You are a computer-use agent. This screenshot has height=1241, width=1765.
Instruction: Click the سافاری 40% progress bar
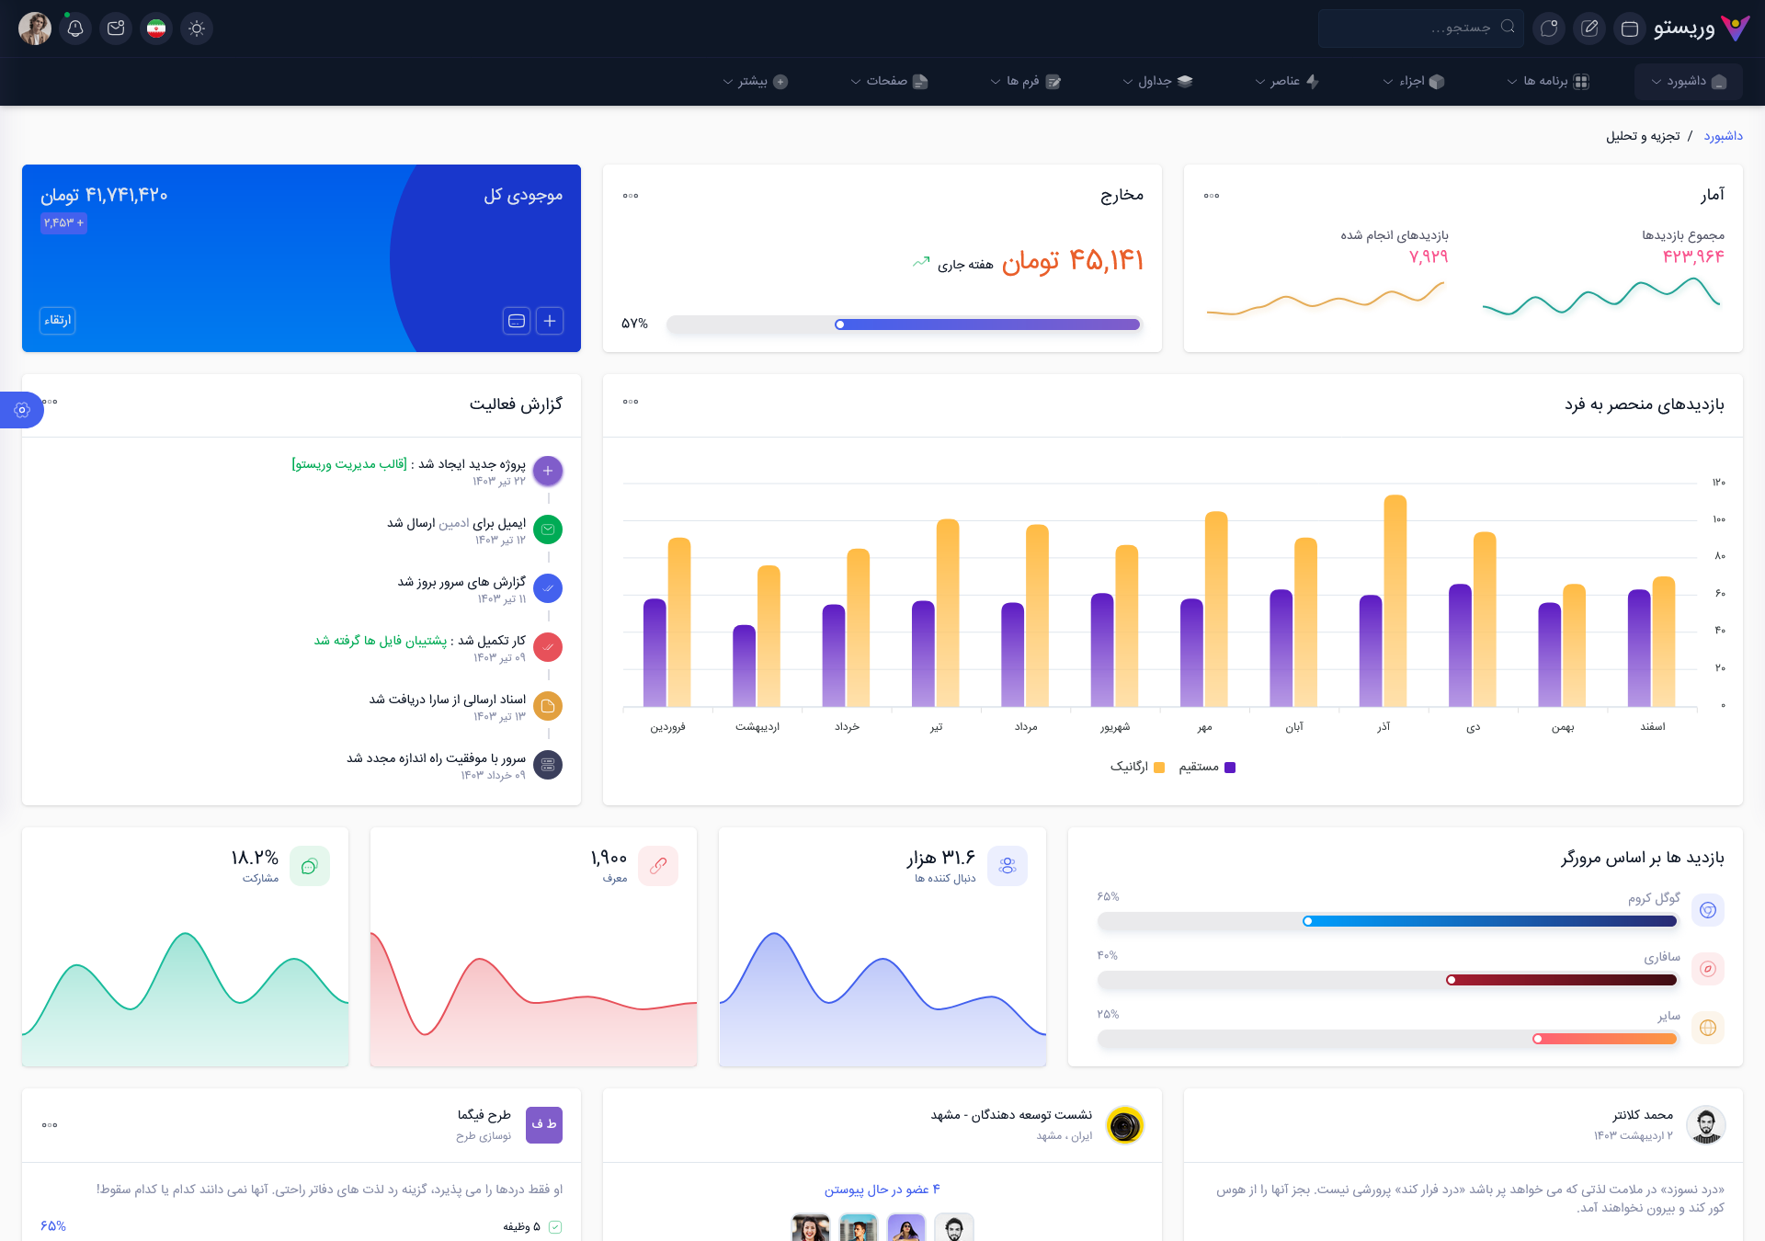tap(1387, 980)
